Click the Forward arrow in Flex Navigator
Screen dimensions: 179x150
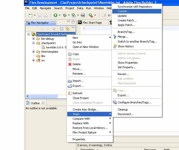pos(48,29)
